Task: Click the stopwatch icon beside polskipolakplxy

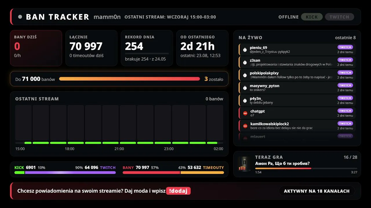Action: pyautogui.click(x=245, y=75)
